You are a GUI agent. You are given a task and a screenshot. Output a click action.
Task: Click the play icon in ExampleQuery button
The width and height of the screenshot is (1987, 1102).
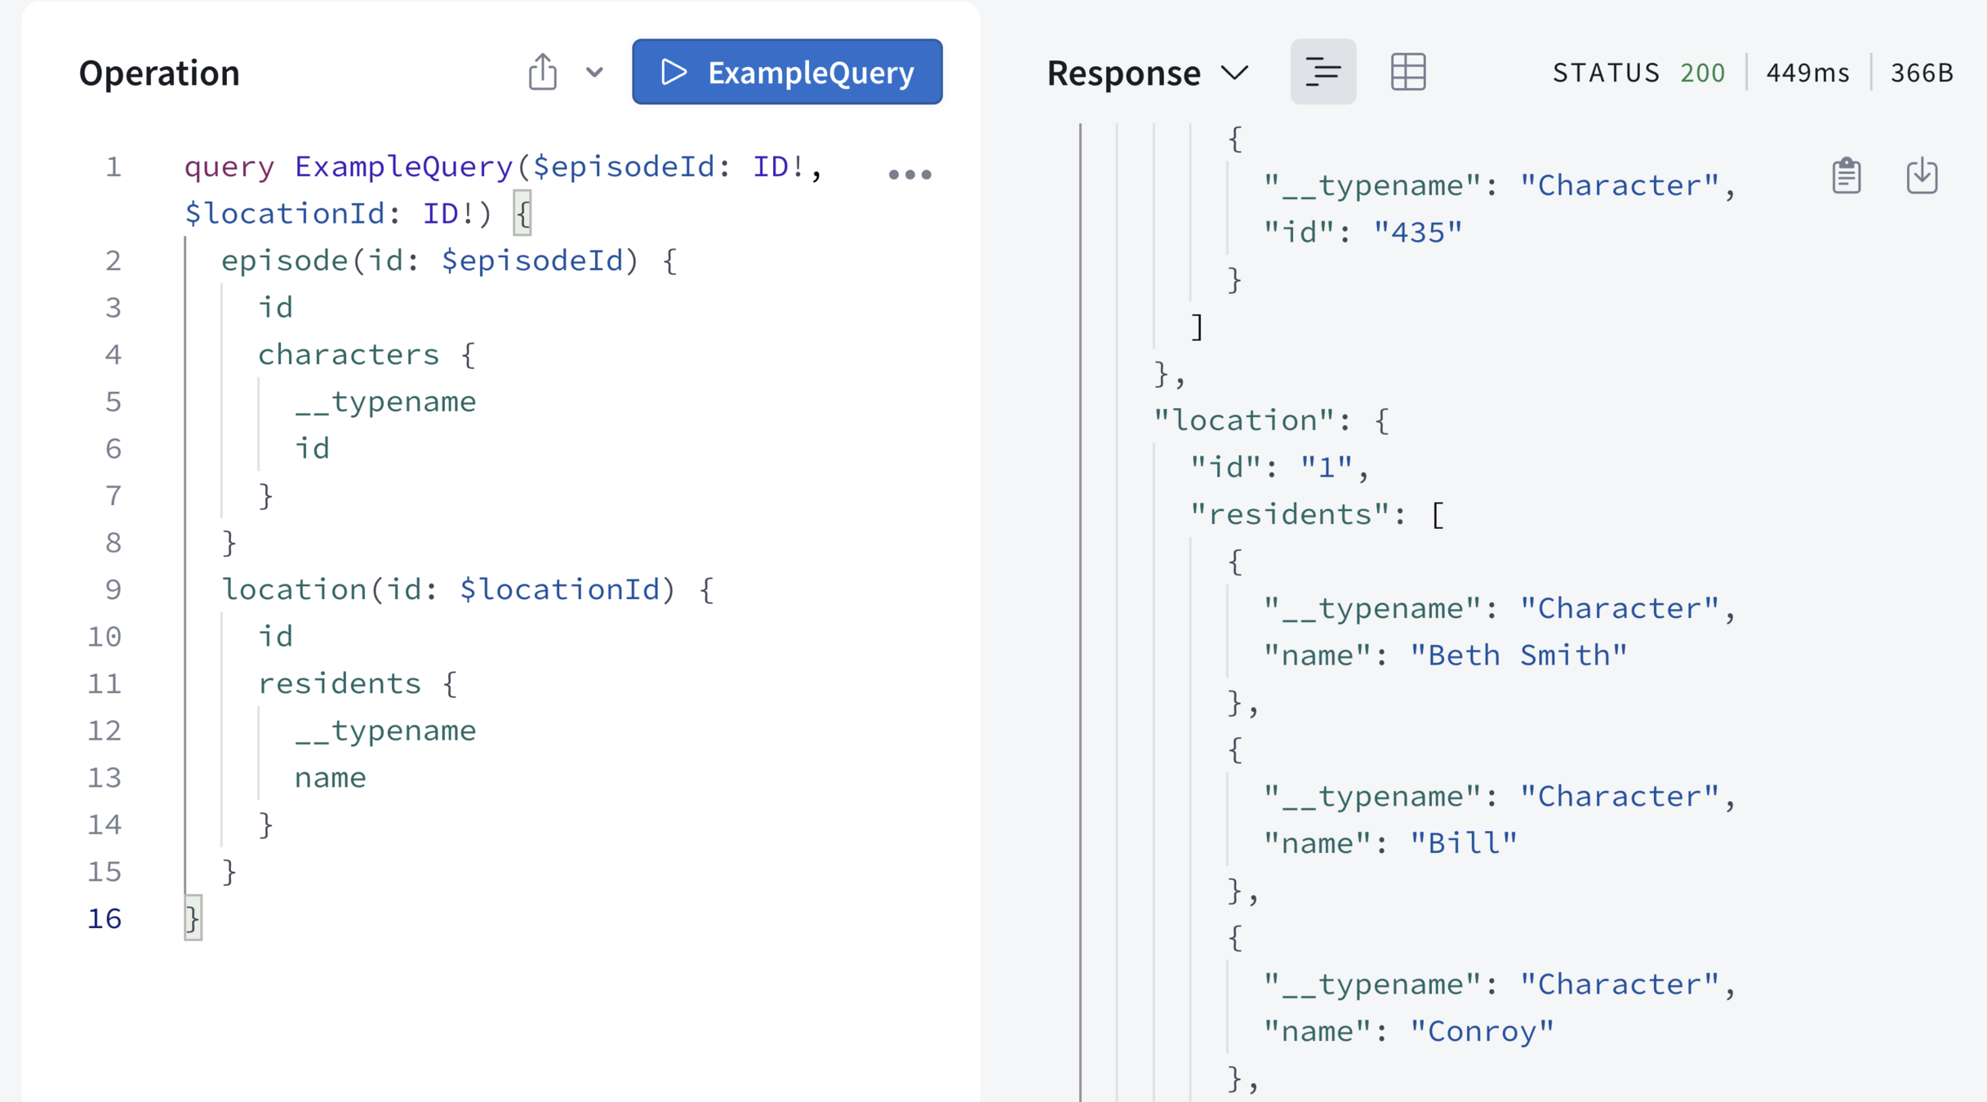tap(674, 72)
